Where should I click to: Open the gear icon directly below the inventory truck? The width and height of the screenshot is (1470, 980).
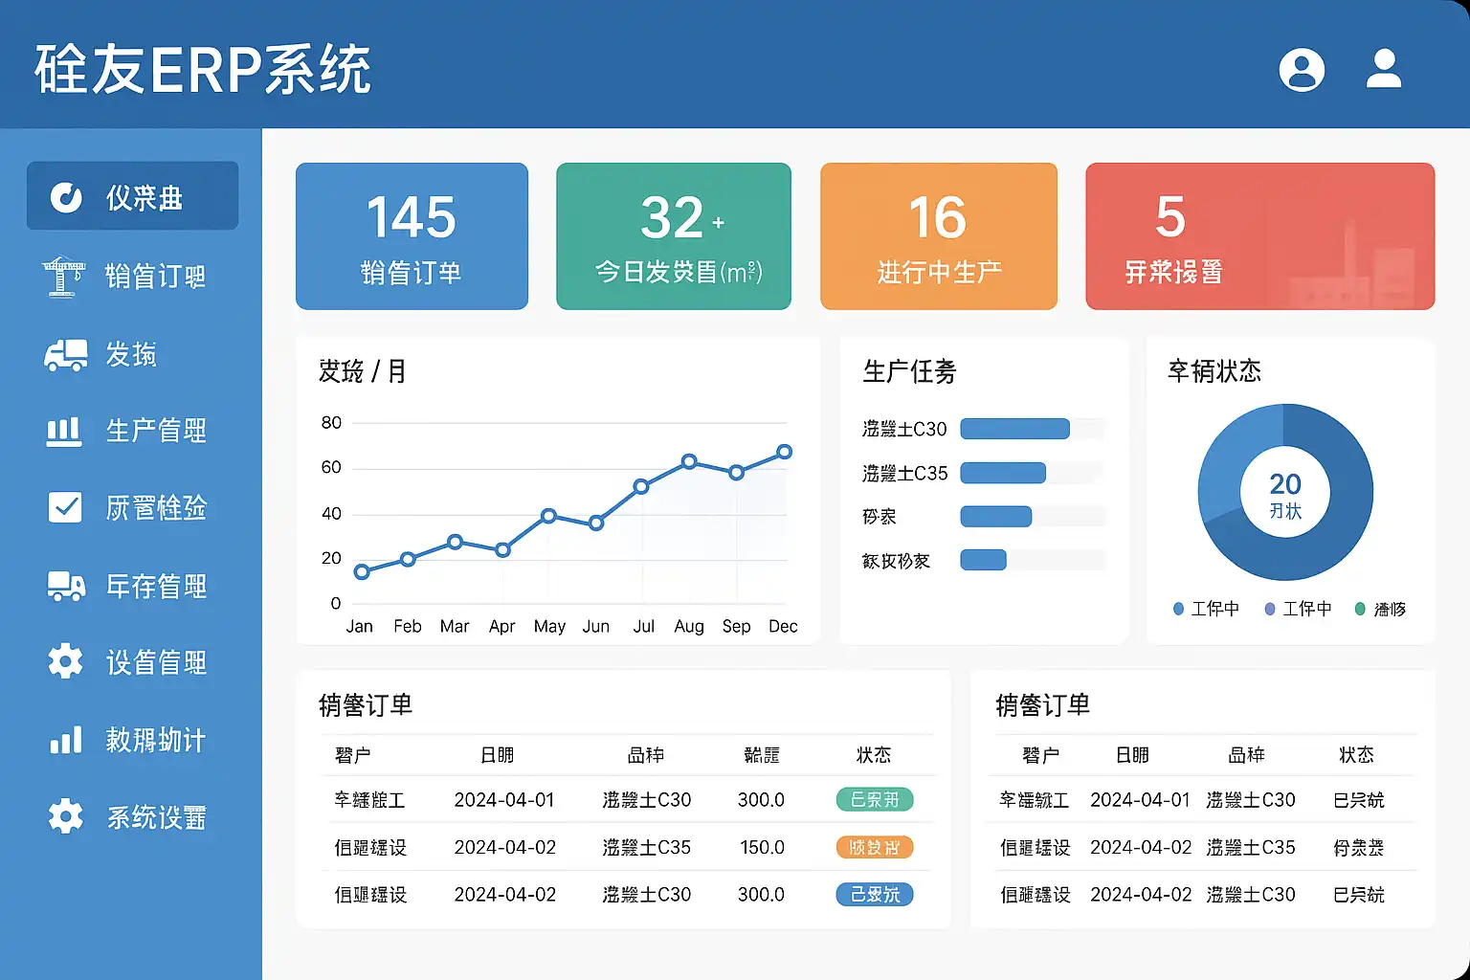pos(65,661)
